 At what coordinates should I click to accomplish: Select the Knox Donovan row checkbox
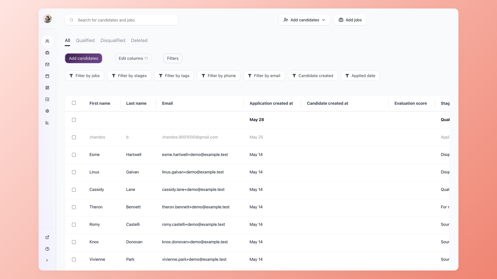pyautogui.click(x=74, y=242)
